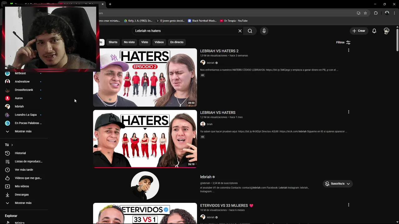Open the browser extensions puzzle icon

pyautogui.click(x=376, y=13)
